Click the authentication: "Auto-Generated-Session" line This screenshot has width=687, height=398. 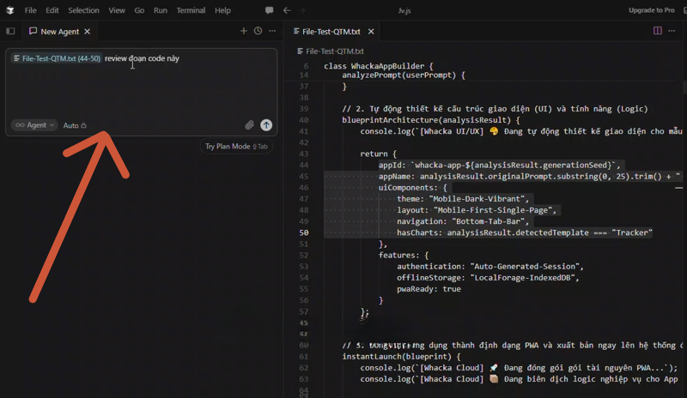(490, 266)
